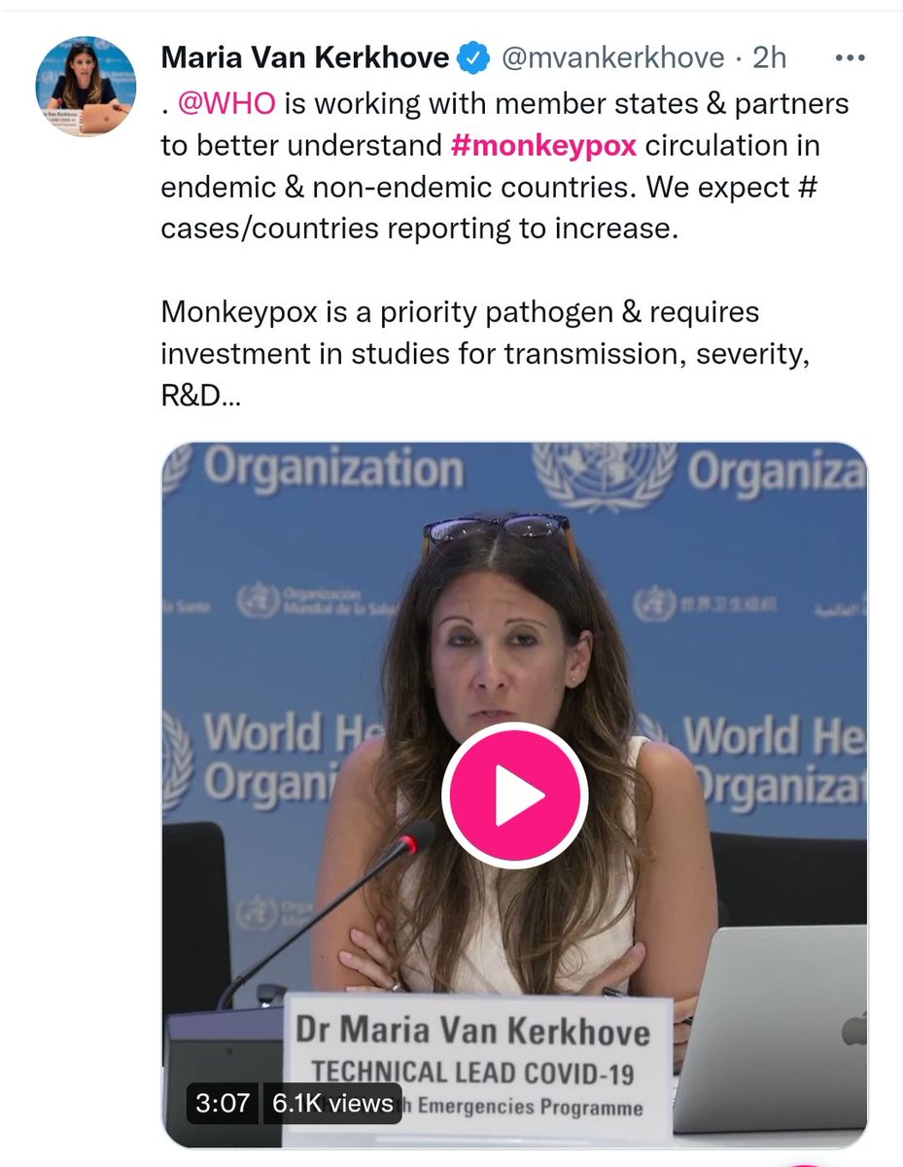Open the tweet via its 2h timestamp

[x=769, y=58]
